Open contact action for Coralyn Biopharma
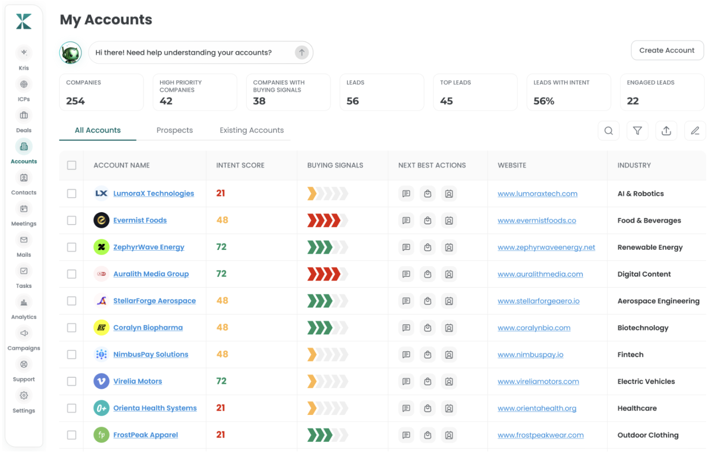 tap(449, 328)
